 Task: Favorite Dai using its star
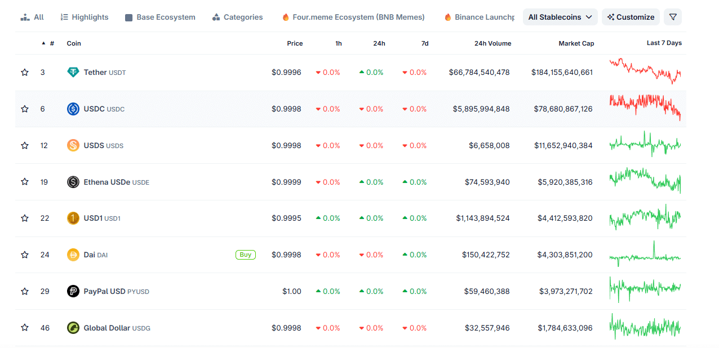pyautogui.click(x=24, y=255)
